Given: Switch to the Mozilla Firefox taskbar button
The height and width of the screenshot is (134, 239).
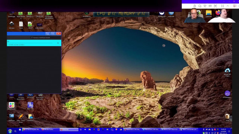Looking at the screenshot, I should 50,130.
